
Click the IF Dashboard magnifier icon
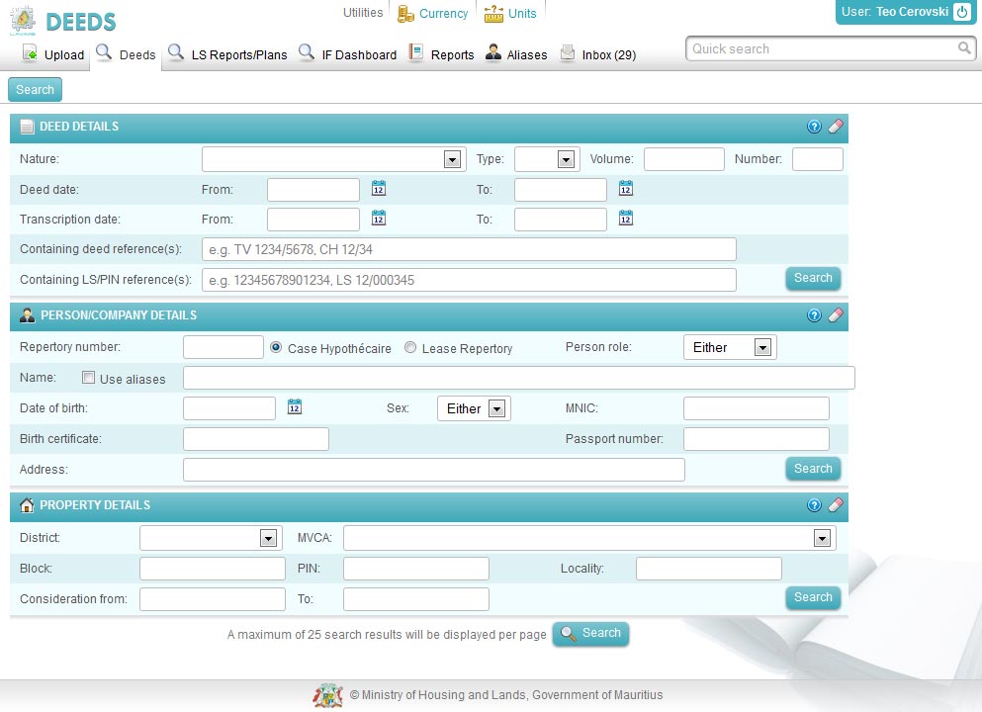[x=307, y=52]
